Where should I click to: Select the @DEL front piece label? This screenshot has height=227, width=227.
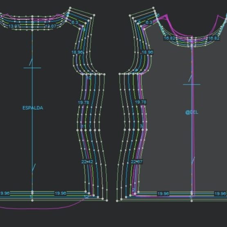tap(192, 112)
